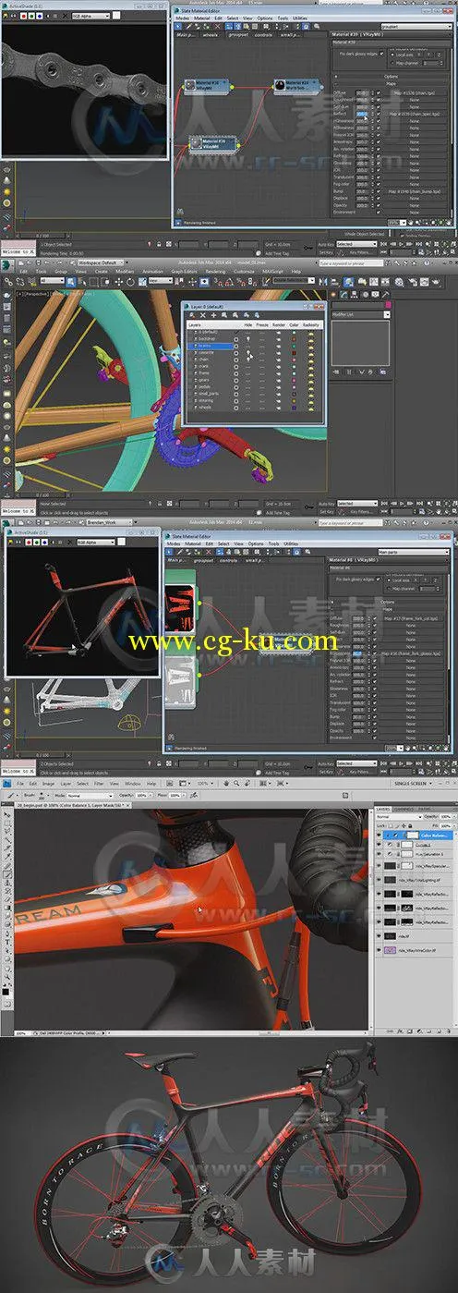This screenshot has width=458, height=1293.
Task: Click color swatch of the chain layer
Action: pos(294,360)
